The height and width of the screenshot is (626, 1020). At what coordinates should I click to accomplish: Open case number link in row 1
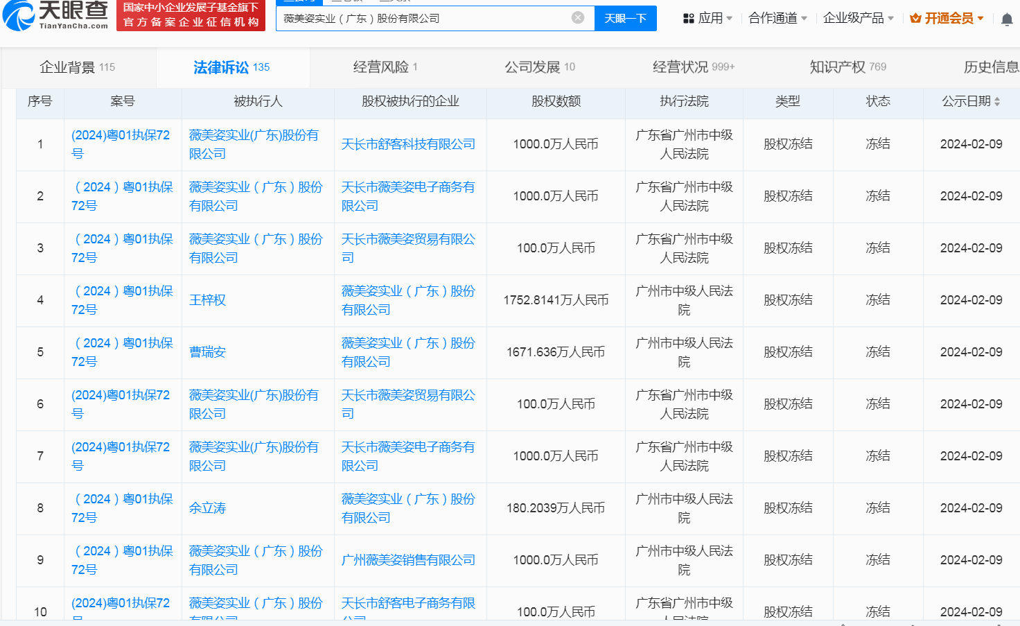121,144
